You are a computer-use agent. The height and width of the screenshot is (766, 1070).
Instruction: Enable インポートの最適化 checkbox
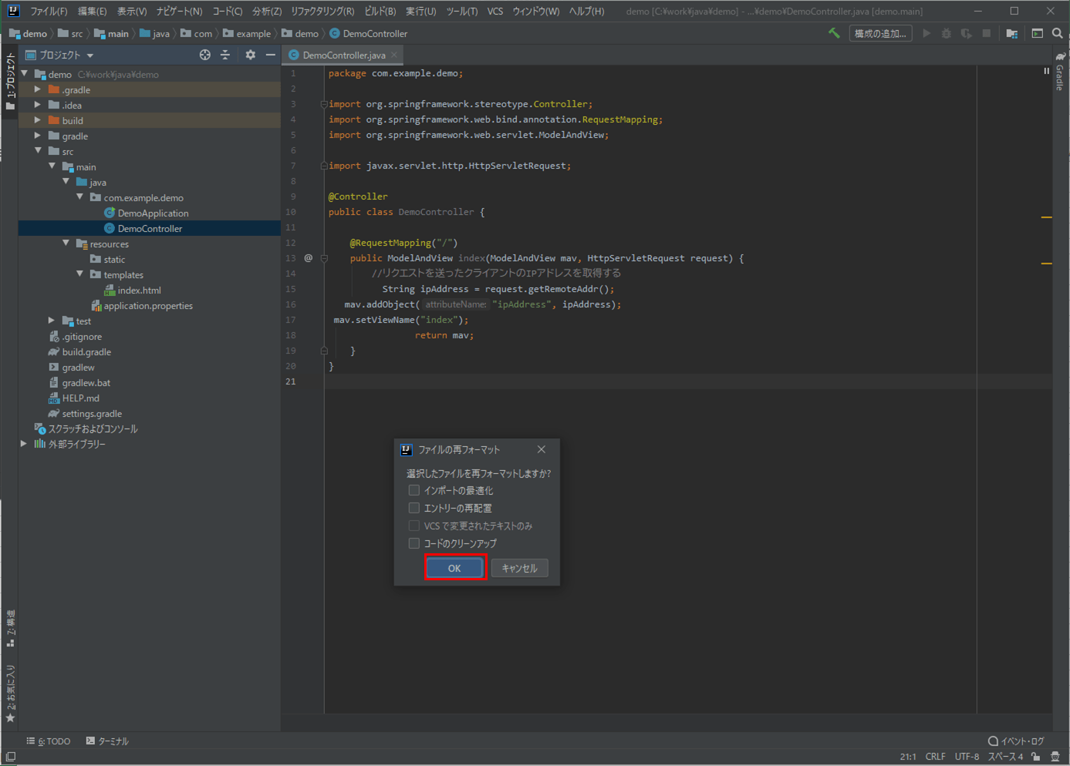click(x=414, y=490)
